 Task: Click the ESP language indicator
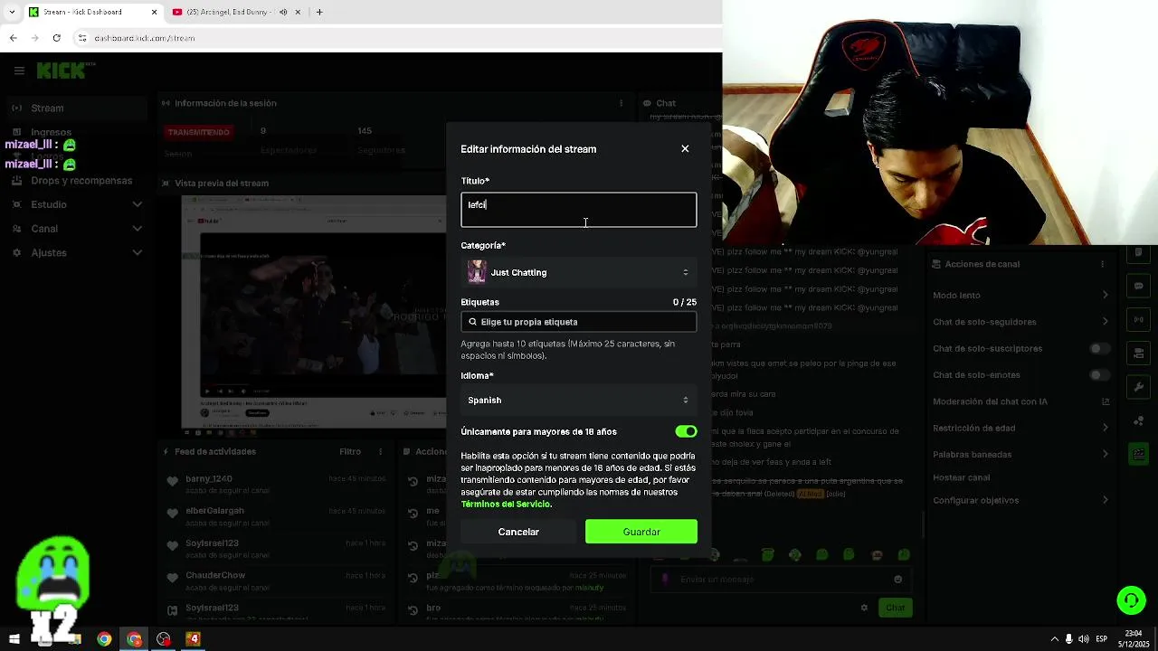[x=1102, y=639]
